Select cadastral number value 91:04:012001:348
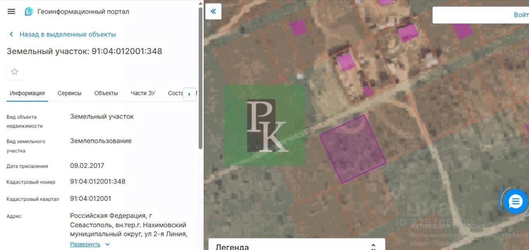Viewport: 529px width, 250px height. pyautogui.click(x=98, y=182)
